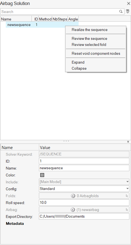Image resolution: width=131 pixels, height=245 pixels.
Task: Close the Airbag Solution panel
Action: pos(129,3)
